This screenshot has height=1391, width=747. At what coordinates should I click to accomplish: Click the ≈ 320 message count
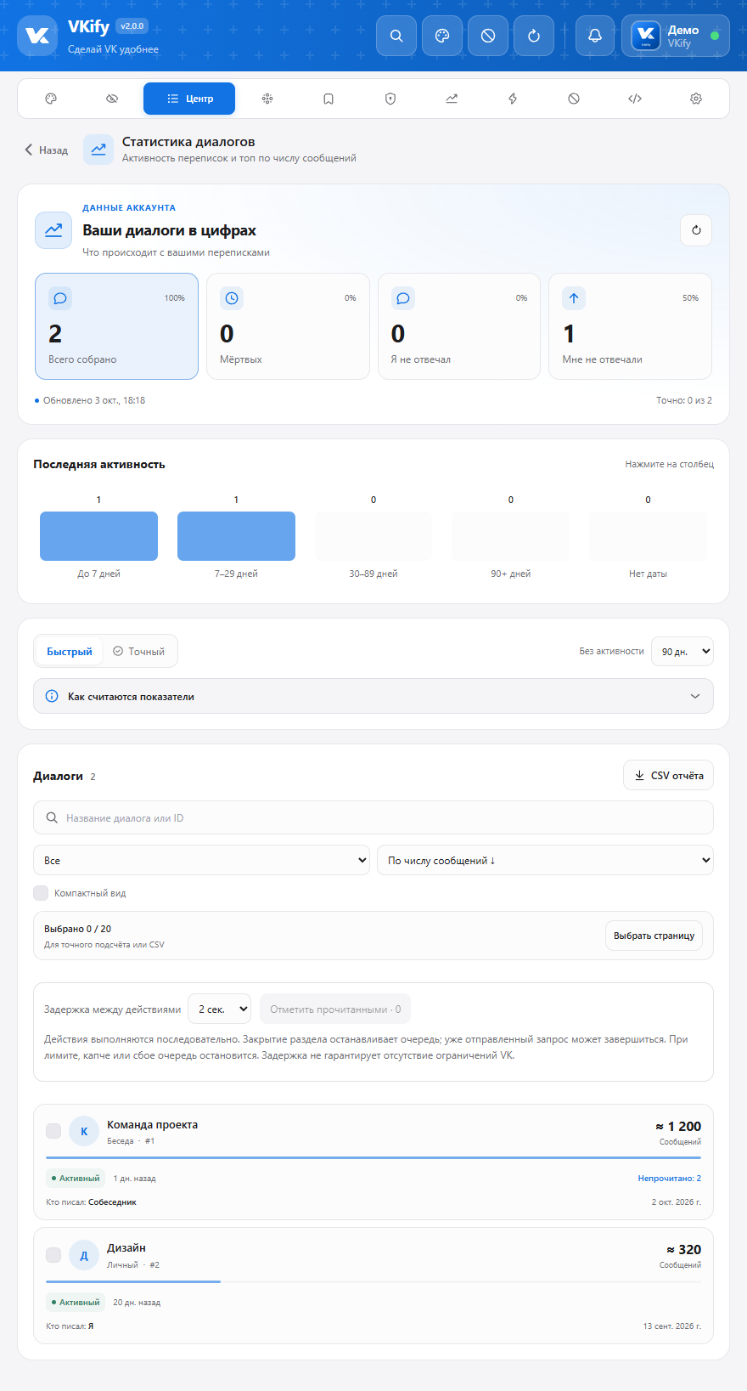(683, 1249)
